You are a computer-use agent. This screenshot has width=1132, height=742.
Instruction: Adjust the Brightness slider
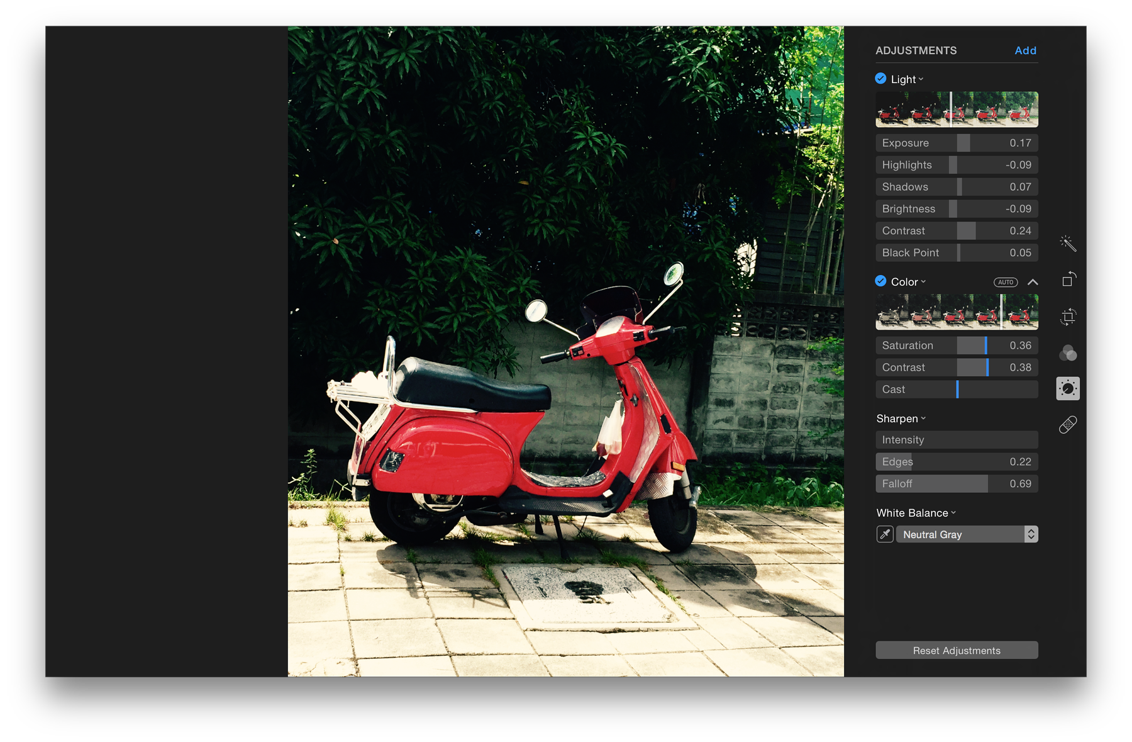pyautogui.click(x=957, y=209)
